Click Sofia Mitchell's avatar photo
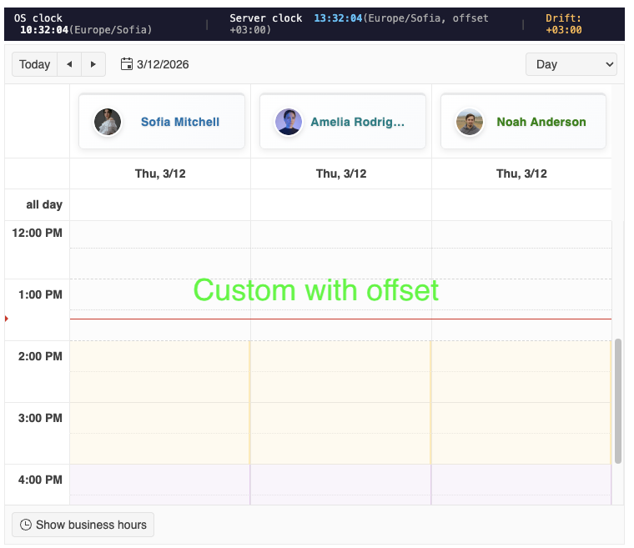This screenshot has height=548, width=634. pyautogui.click(x=108, y=122)
